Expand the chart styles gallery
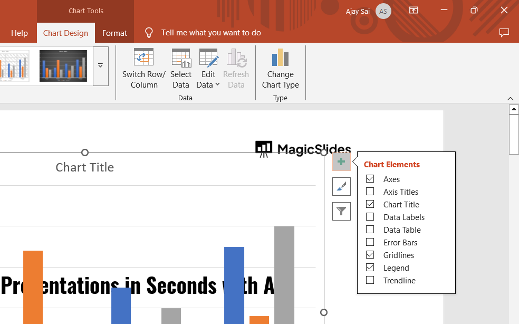The width and height of the screenshot is (519, 324). coord(101,66)
